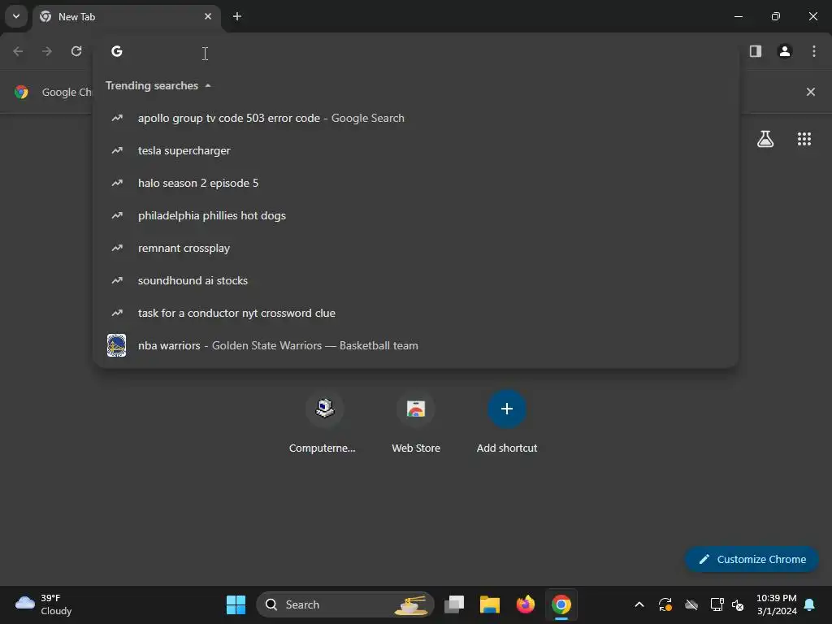Open the notifications bell
Image resolution: width=832 pixels, height=624 pixels.
pyautogui.click(x=810, y=604)
